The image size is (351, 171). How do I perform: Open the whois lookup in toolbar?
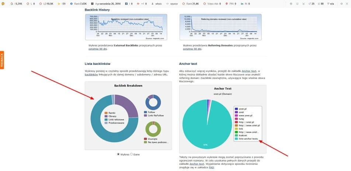point(157,4)
